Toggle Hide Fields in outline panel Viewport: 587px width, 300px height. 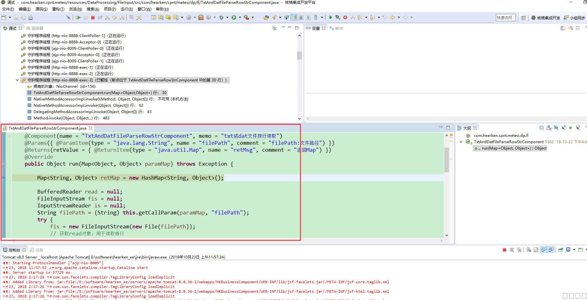coord(556,128)
